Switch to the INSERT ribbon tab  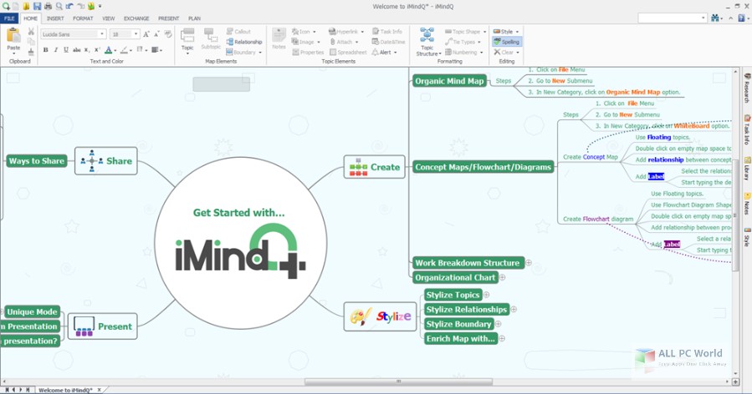pos(55,18)
